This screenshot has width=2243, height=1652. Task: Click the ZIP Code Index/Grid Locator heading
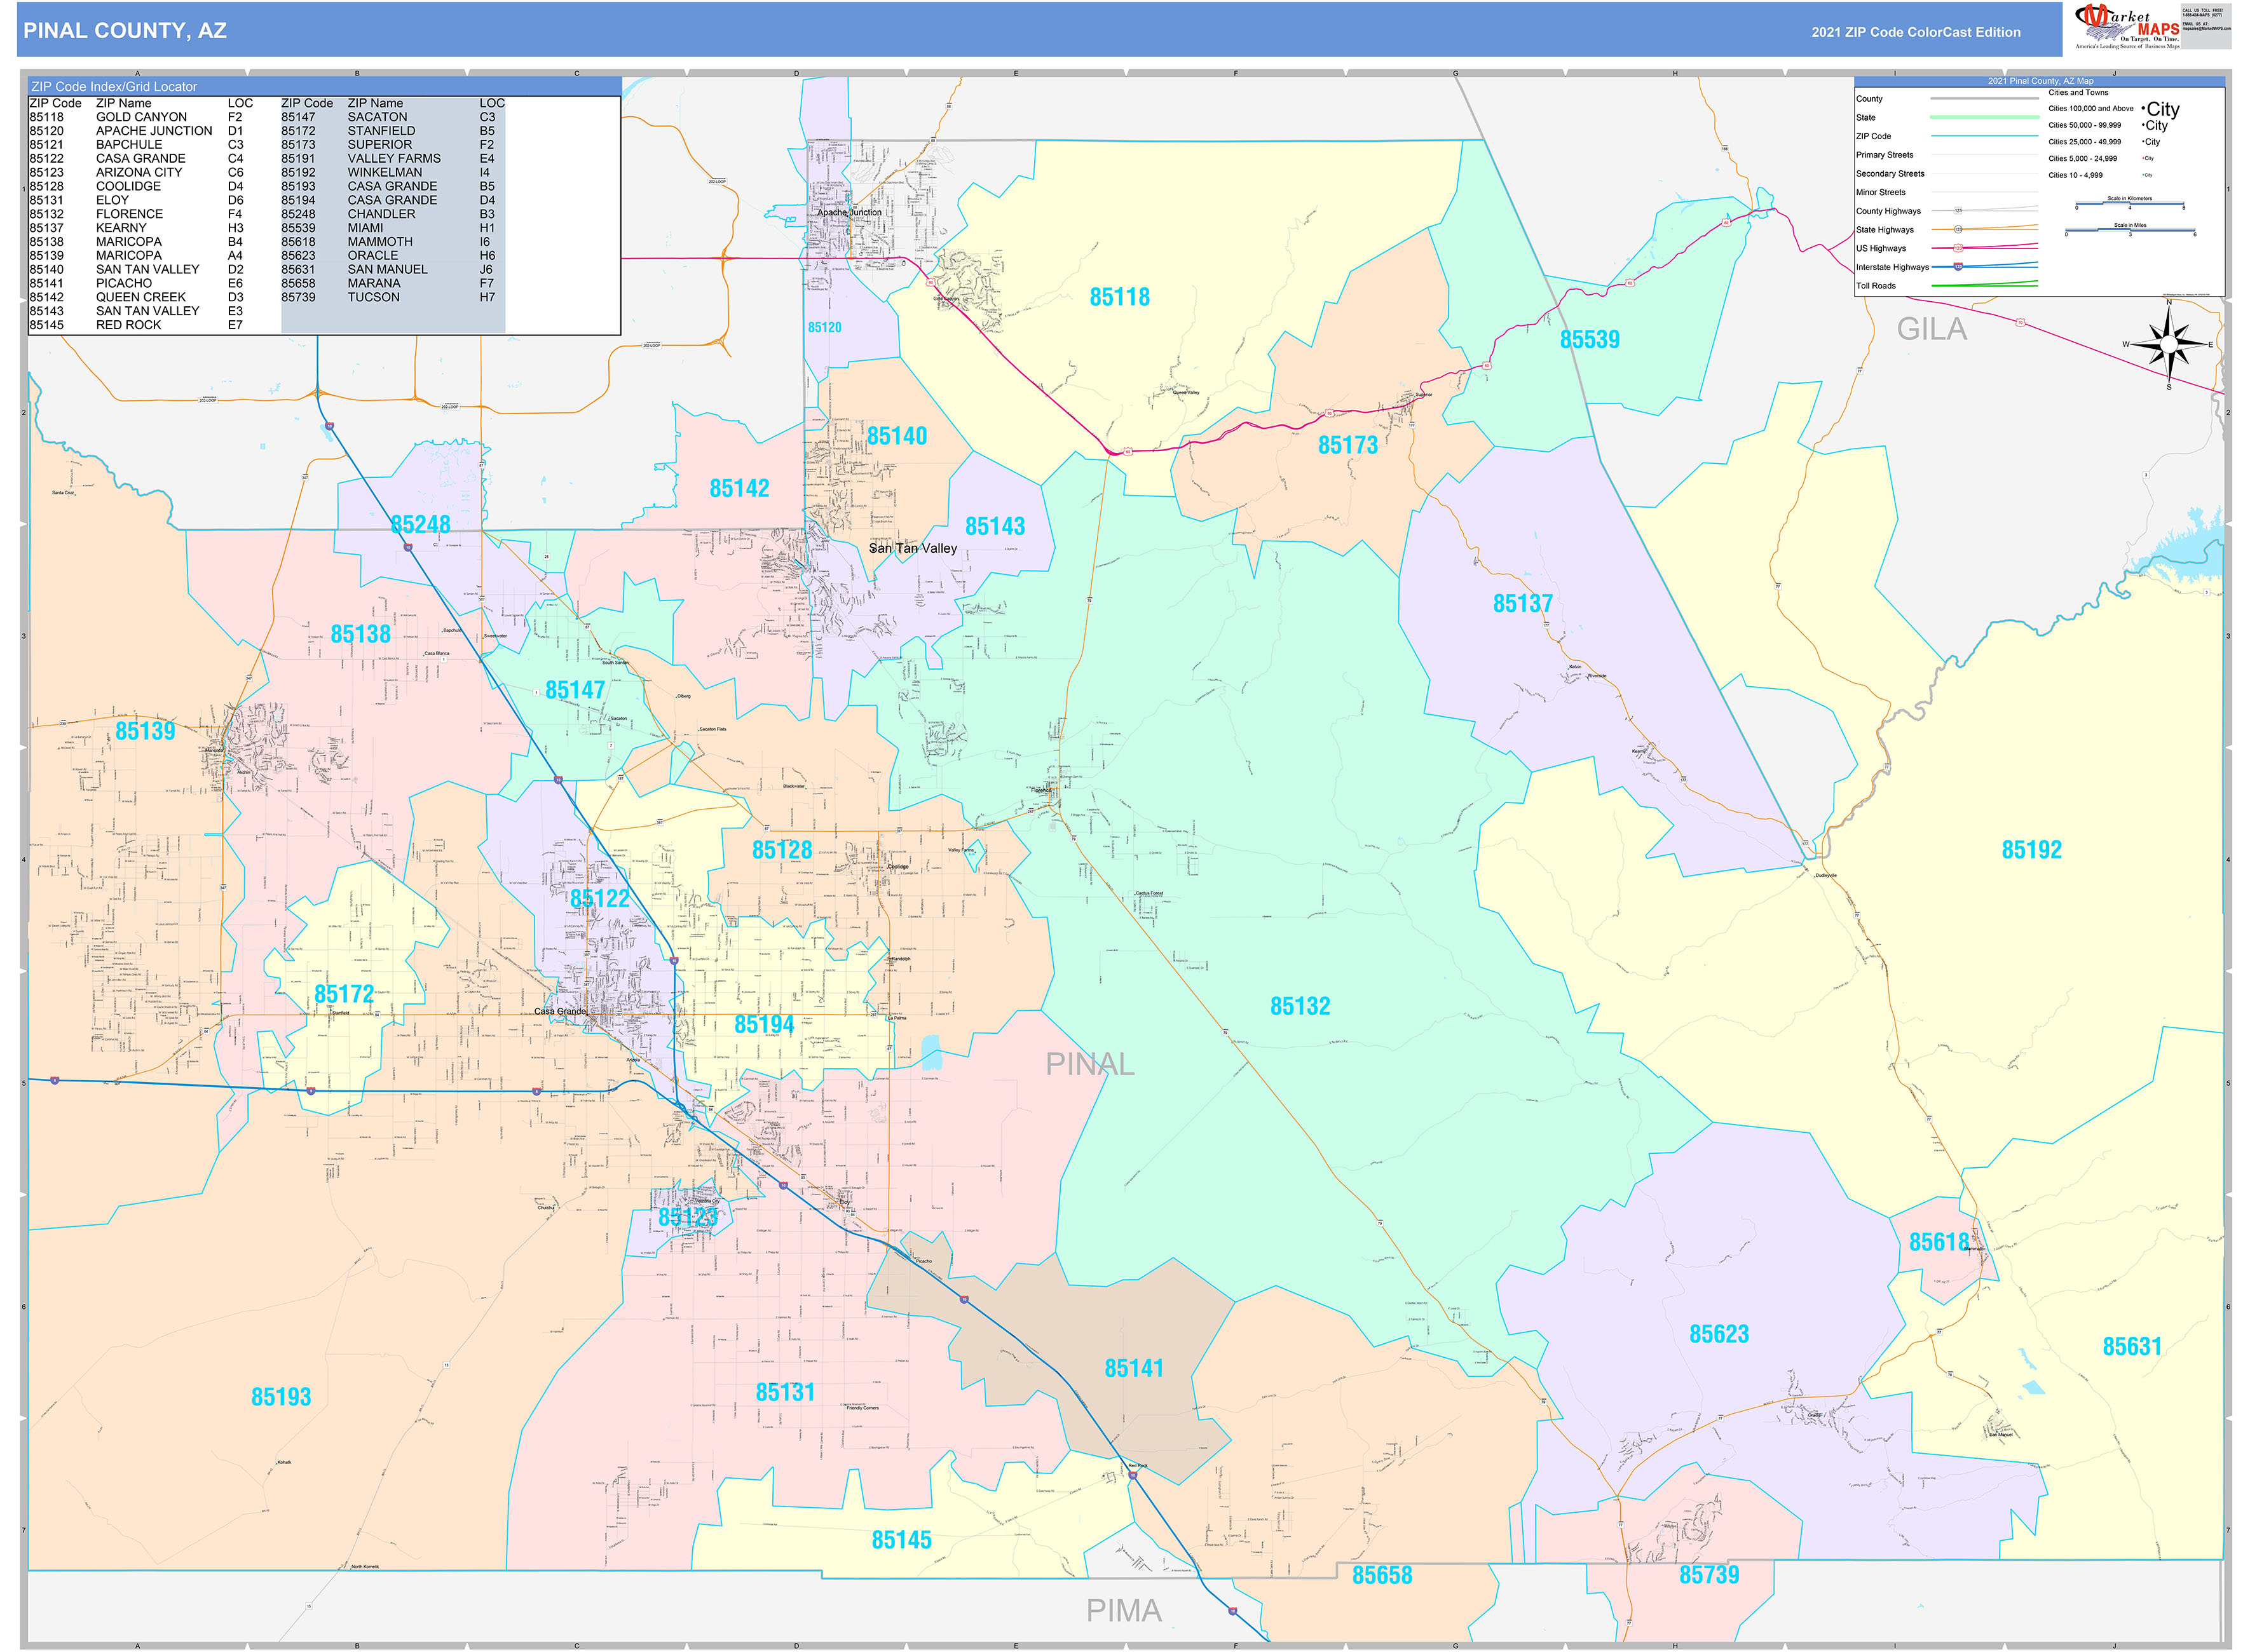114,87
